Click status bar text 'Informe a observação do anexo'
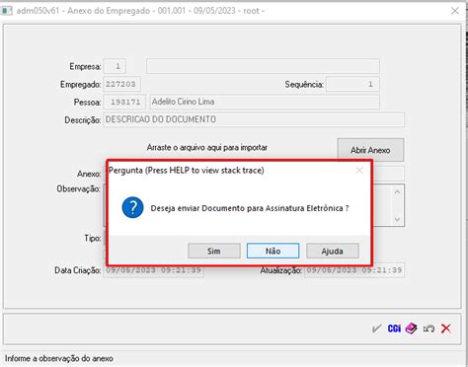Viewport: 468px width, 367px height. pyautogui.click(x=59, y=358)
